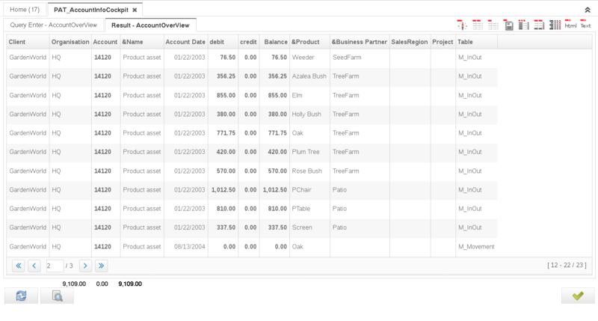Click the magnifier preview button at bottom
Viewport: 598px width, 321px height.
[x=56, y=296]
